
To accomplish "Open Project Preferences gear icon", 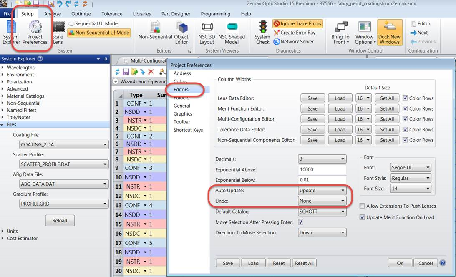I will 35,27.
